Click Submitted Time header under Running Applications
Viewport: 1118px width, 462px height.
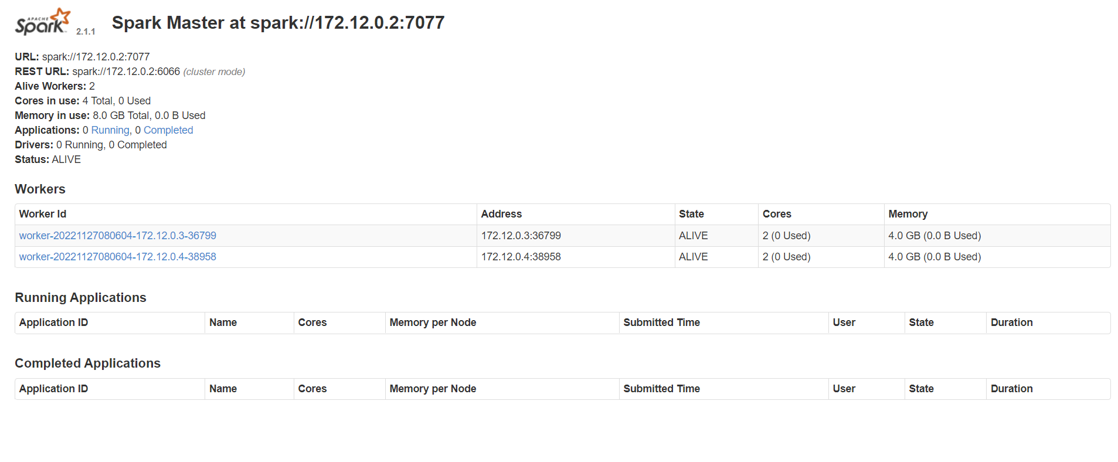[661, 322]
